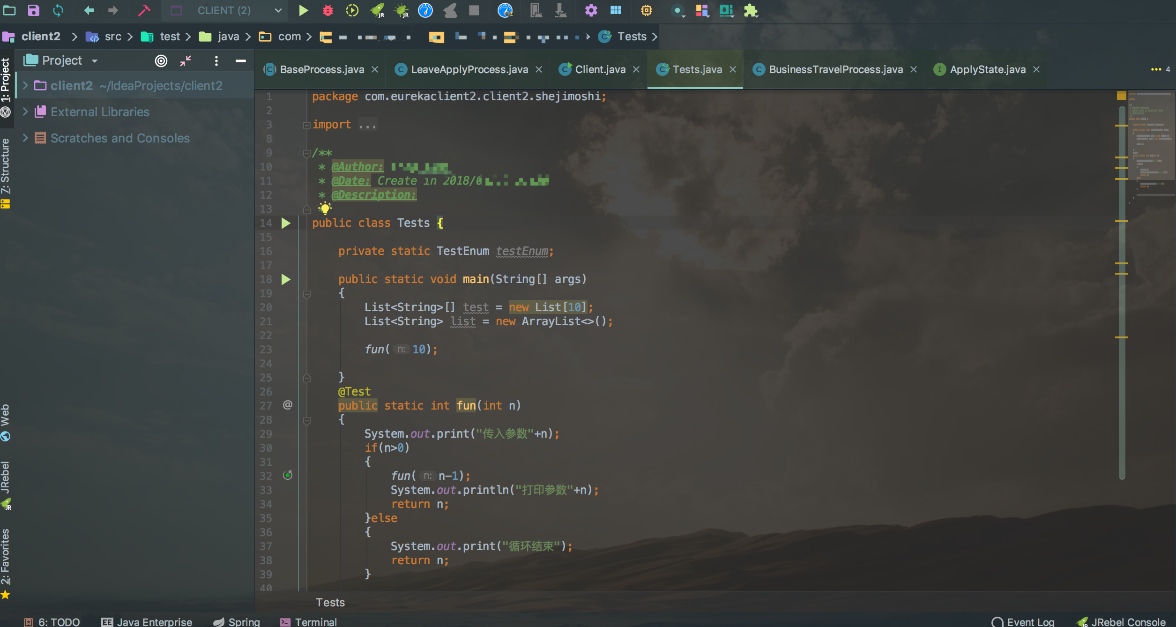Click the Synchronize refresh icon
Screen dimensions: 1176x627
pyautogui.click(x=58, y=10)
